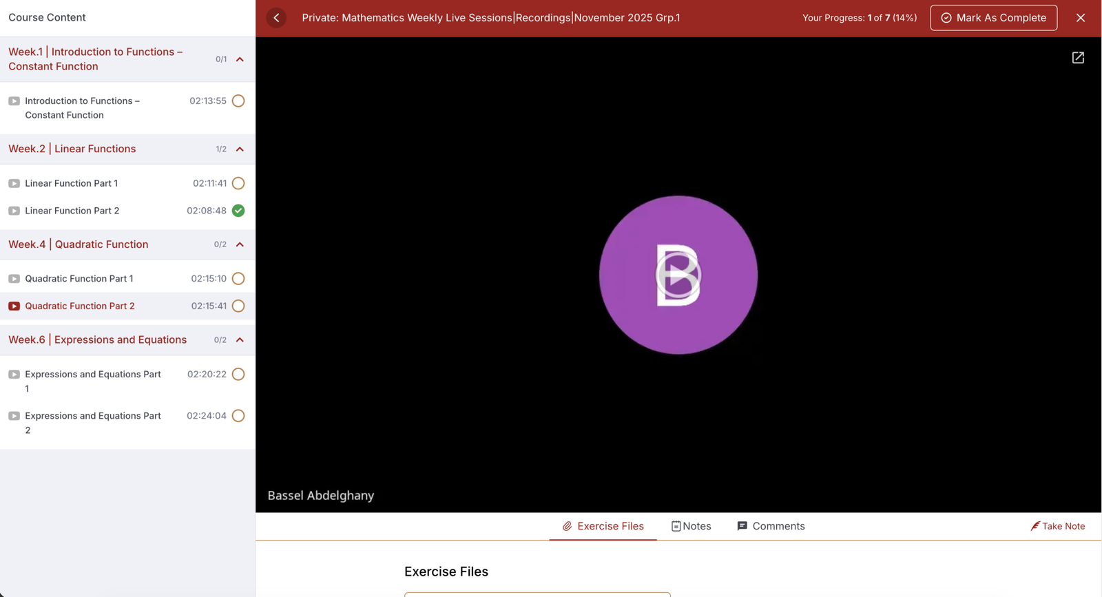
Task: Close the course player with the X
Action: tap(1080, 18)
